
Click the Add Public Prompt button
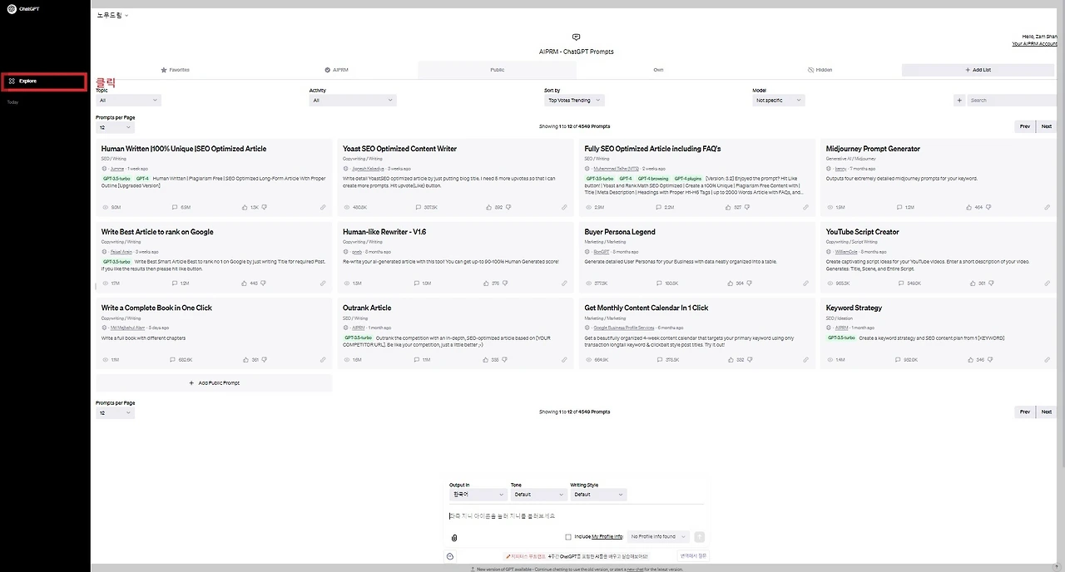point(214,383)
